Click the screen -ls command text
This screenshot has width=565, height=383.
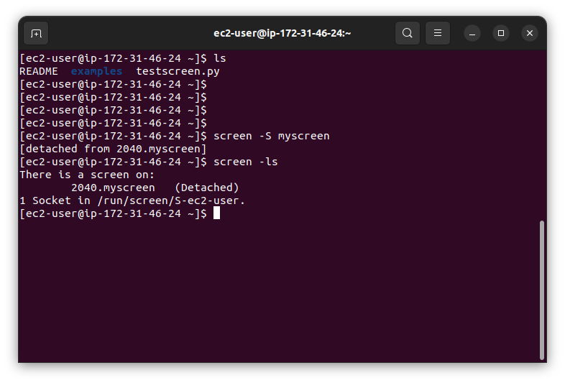point(245,162)
